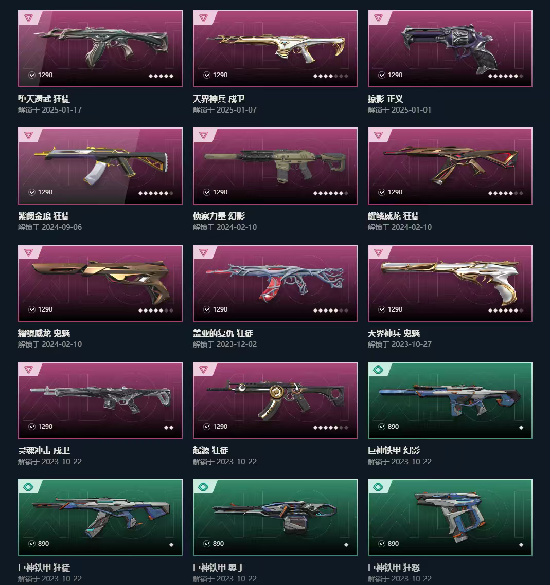This screenshot has width=550, height=585.
Task: Click the 耀鳞威龙 狂徒 title text
Action: point(394,216)
